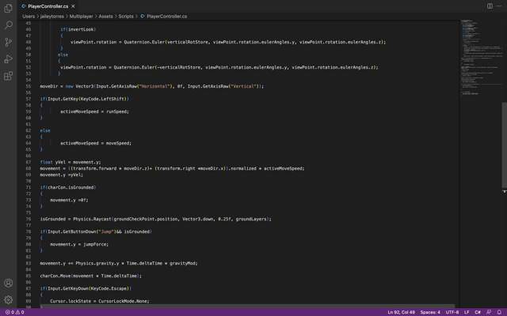
Task: Change indentation via Spaces: 4
Action: click(x=430, y=312)
